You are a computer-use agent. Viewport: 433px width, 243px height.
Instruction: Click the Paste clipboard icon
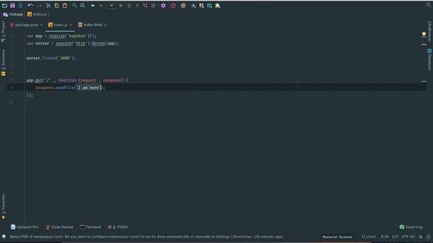65,5
